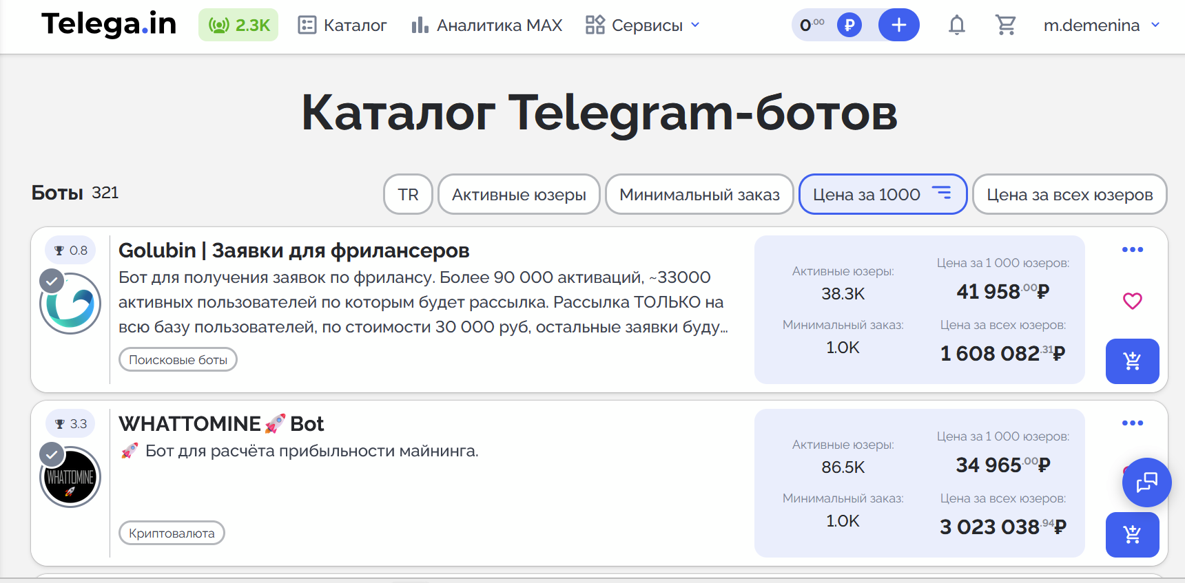Image resolution: width=1185 pixels, height=583 pixels.
Task: Click the verified checkmark on Golubin avatar
Action: [52, 281]
